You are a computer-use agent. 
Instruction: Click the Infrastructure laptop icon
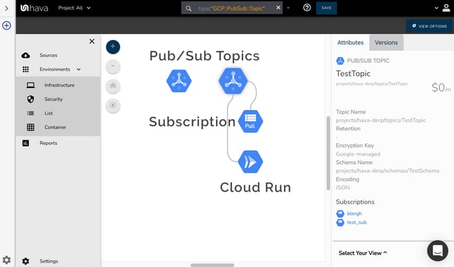[31, 85]
